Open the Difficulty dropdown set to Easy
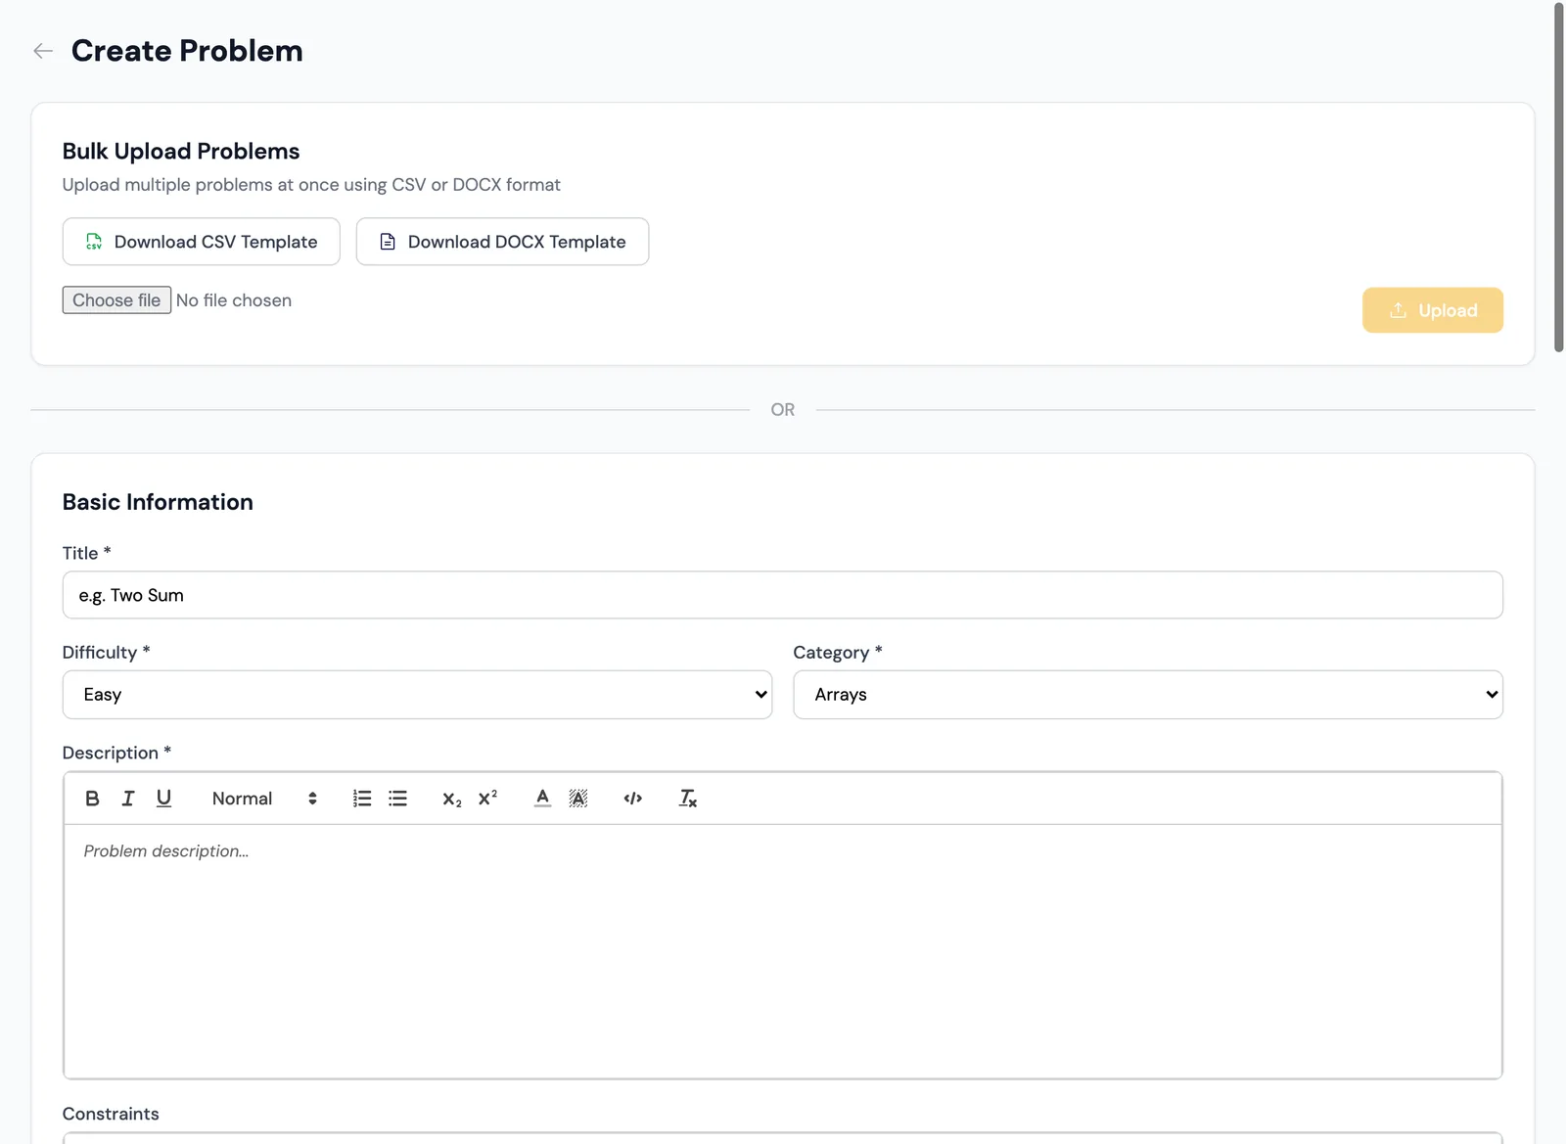This screenshot has width=1566, height=1144. tap(417, 695)
